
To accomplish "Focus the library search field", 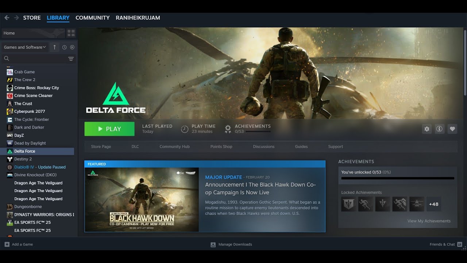I will 38,58.
